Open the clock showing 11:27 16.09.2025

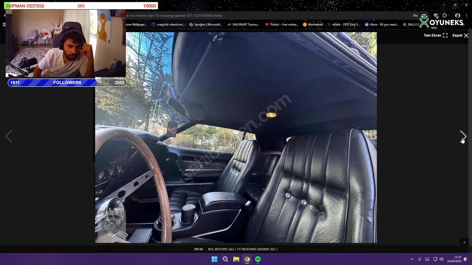point(454,259)
